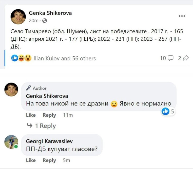Click the 20m post timestamp
The width and height of the screenshot is (193, 177).
click(x=33, y=21)
